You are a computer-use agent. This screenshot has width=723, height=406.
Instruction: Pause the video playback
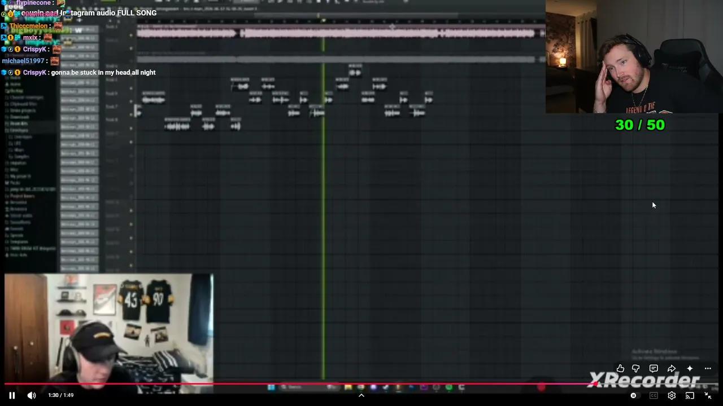tap(12, 395)
